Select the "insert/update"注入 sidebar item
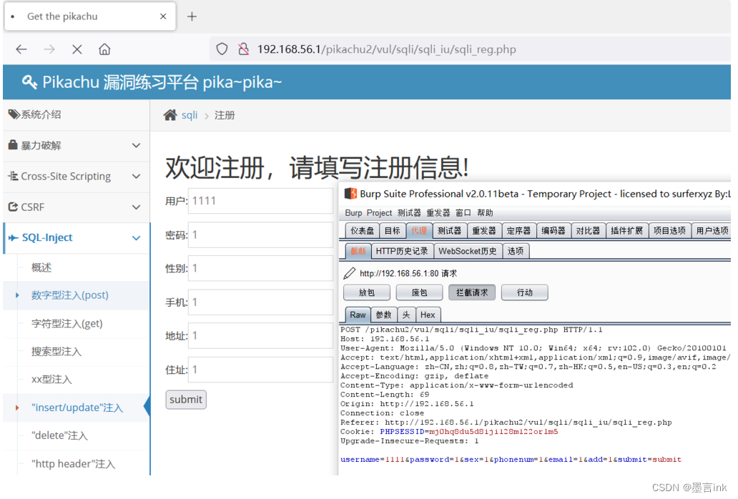This screenshot has height=499, width=738. (76, 407)
